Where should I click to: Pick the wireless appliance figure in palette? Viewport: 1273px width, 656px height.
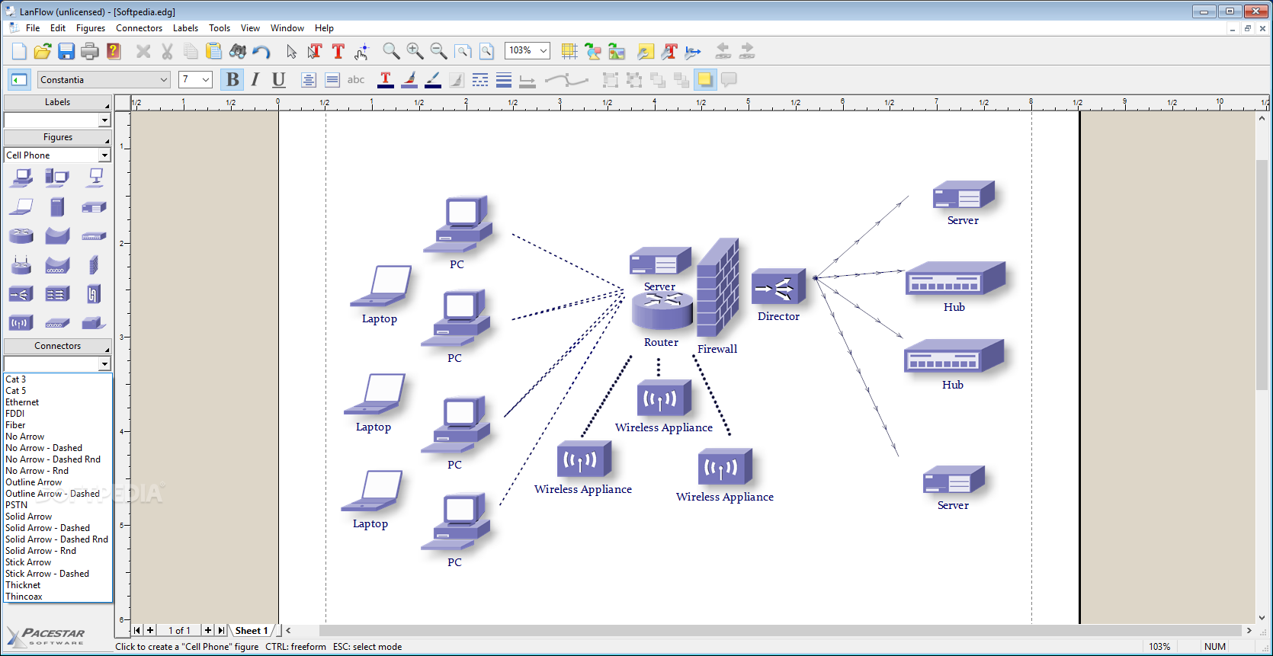point(21,323)
